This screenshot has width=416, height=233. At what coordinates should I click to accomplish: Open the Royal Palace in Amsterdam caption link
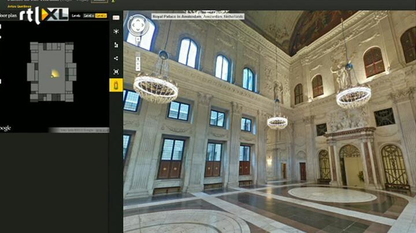coord(198,16)
